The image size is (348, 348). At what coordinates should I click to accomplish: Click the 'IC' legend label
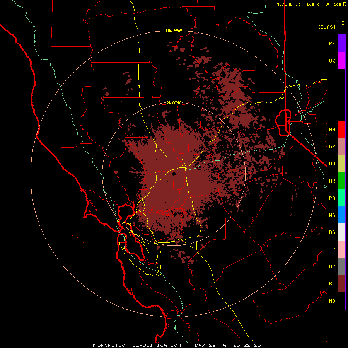point(332,250)
